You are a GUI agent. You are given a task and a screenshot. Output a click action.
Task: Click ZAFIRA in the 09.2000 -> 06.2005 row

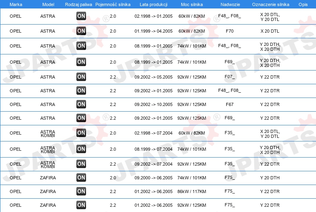48,178
